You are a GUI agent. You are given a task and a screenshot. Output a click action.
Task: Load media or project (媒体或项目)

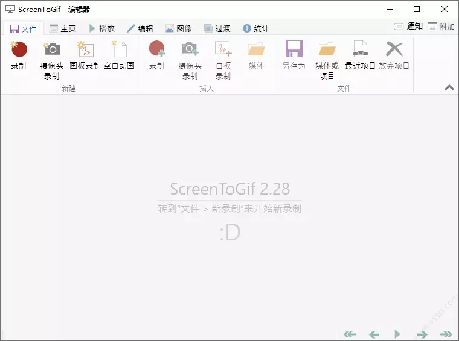point(327,60)
